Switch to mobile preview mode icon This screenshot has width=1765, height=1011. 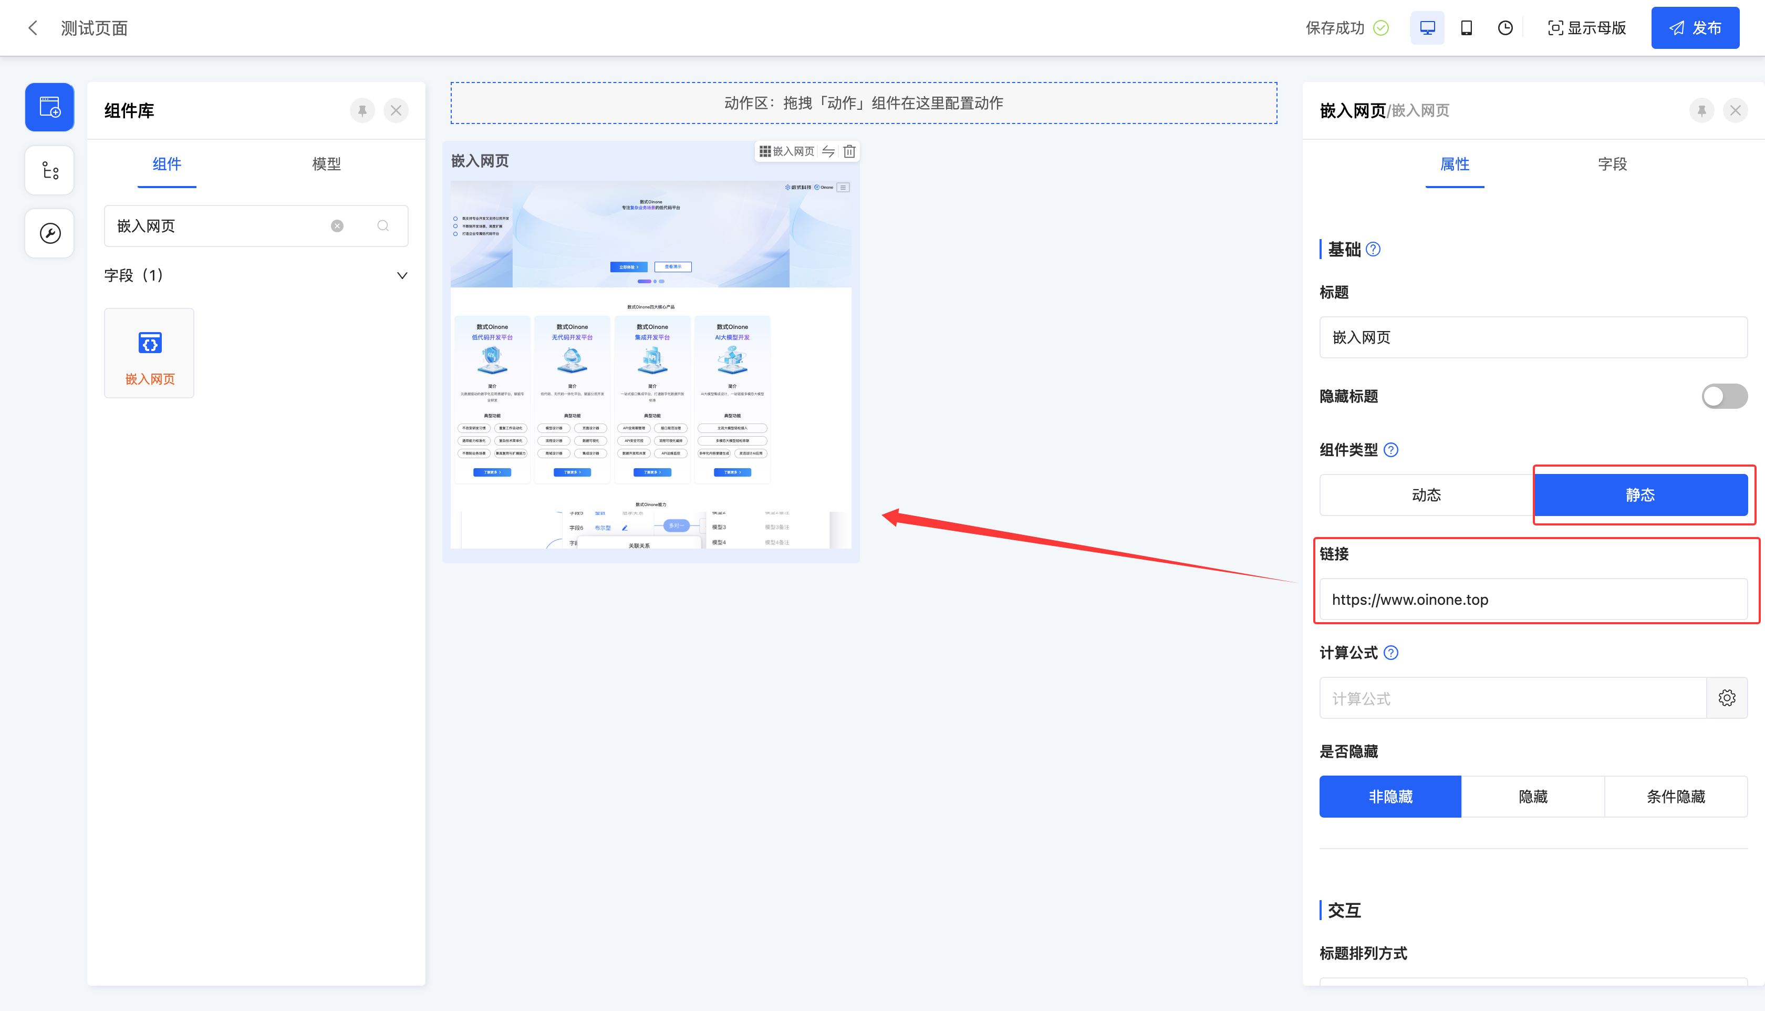pos(1466,28)
